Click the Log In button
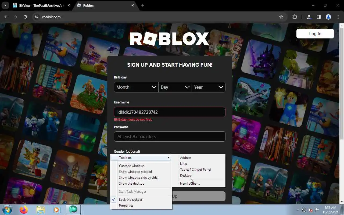This screenshot has height=215, width=344. coord(315,34)
